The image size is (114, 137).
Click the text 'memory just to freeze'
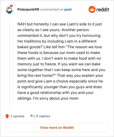[37, 64]
